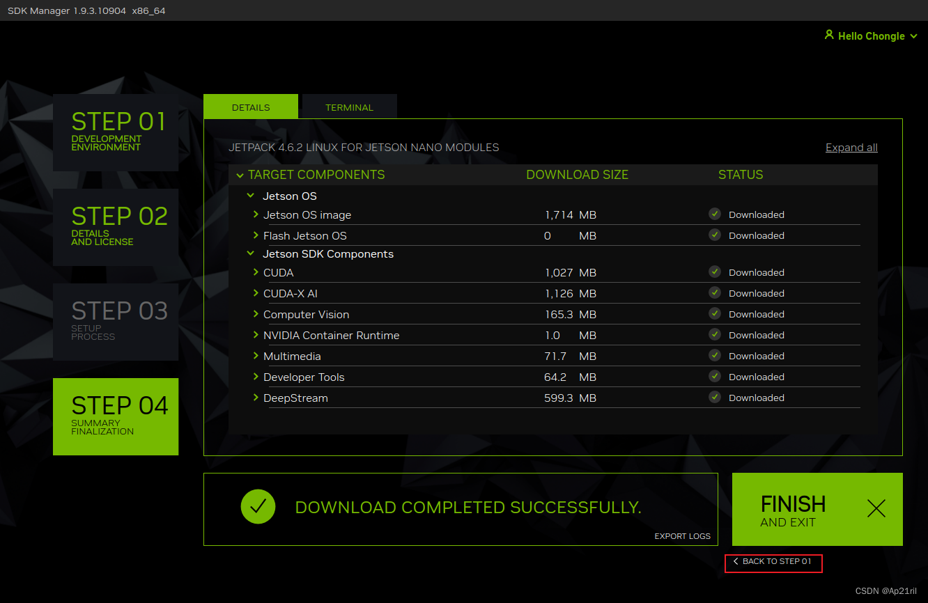Click the Download Completed Successfully message

(x=468, y=508)
